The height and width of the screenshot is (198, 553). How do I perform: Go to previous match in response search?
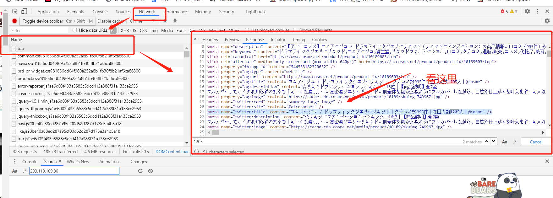pyautogui.click(x=487, y=142)
